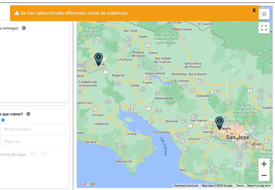Image resolution: width=275 pixels, height=190 pixels.
Task: Choose card as forma de pago
Action: pos(45,154)
